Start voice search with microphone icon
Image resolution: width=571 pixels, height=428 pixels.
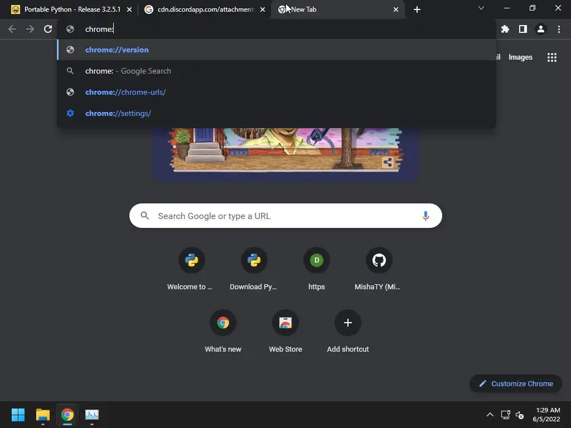point(425,216)
